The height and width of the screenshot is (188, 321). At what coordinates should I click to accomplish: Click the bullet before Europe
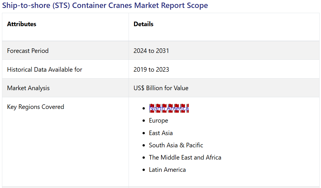pos(144,121)
